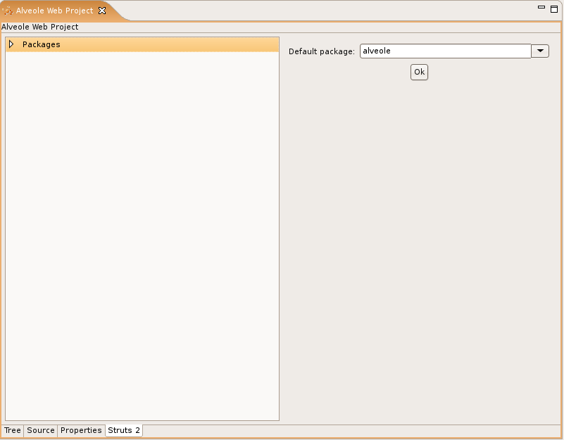The height and width of the screenshot is (440, 564).
Task: Click the 'Default package:' label
Action: [322, 51]
